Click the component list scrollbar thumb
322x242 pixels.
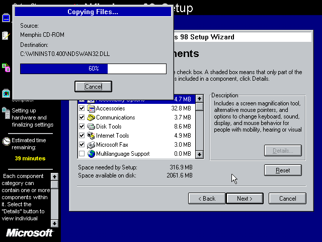199,106
